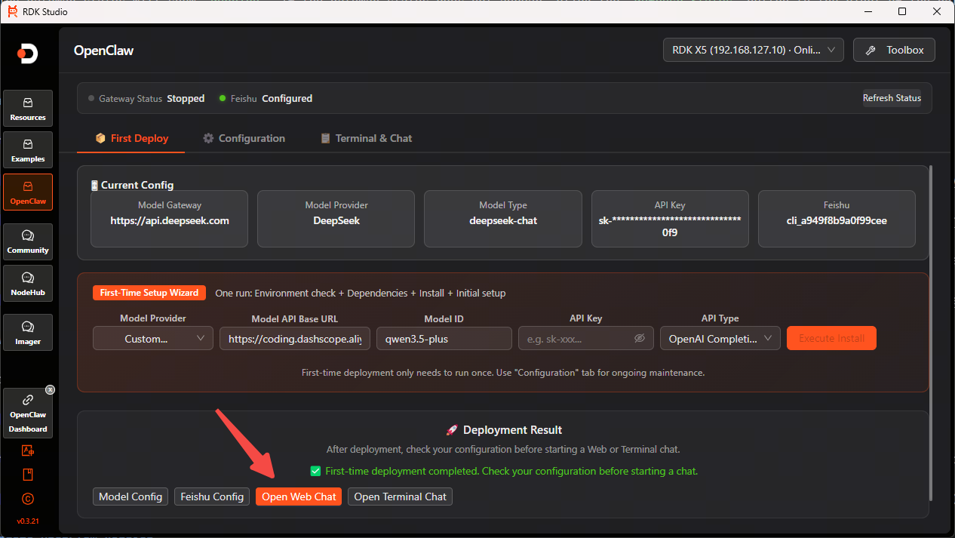Open the Resources sidebar item

point(28,108)
